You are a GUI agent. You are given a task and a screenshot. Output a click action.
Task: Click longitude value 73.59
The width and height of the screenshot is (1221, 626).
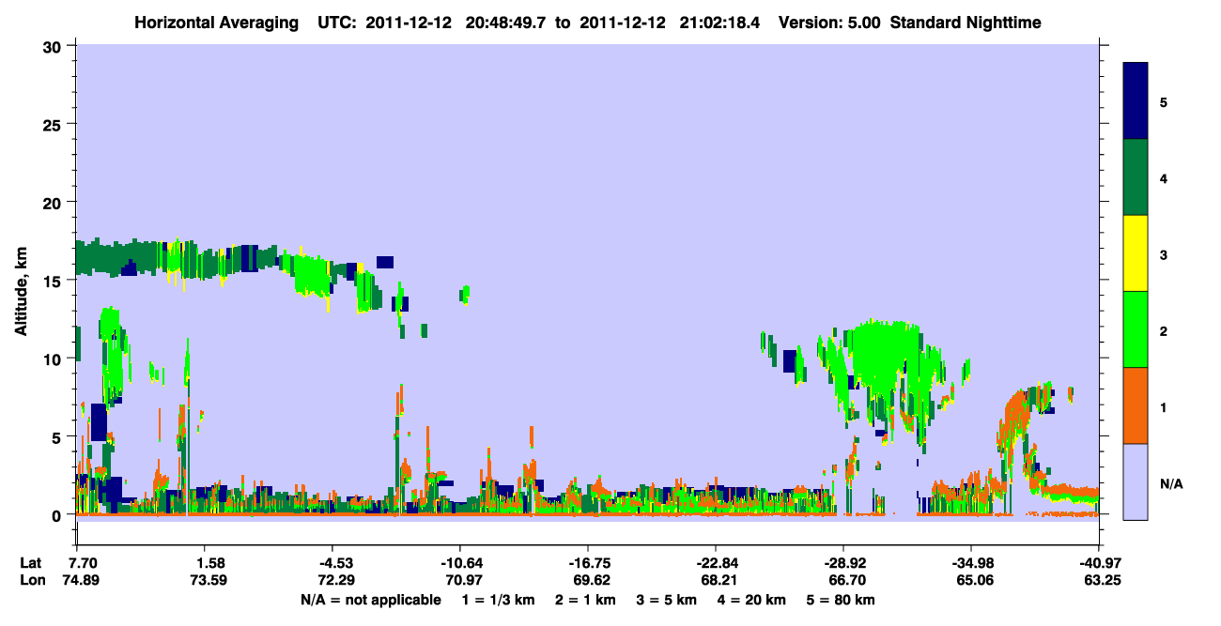209,580
